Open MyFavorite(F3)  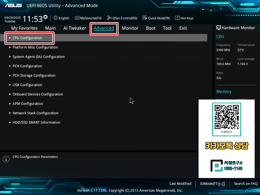pyautogui.click(x=88, y=18)
